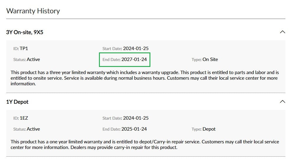The width and height of the screenshot is (291, 162).
Task: Select the highlighted End Date 2027-01-24
Action: click(x=134, y=60)
